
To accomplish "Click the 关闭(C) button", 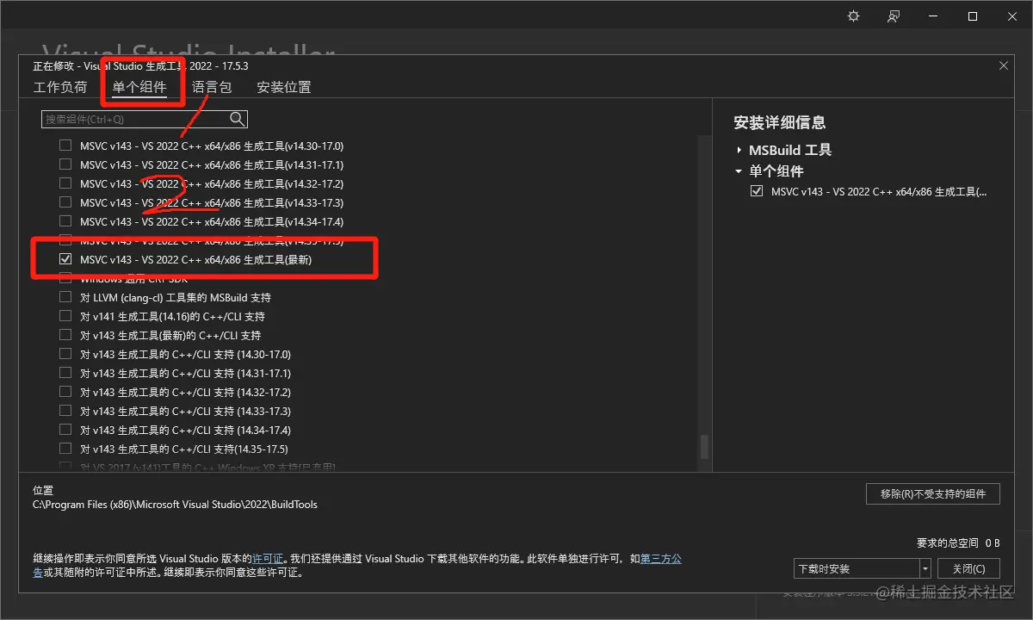I will (969, 568).
